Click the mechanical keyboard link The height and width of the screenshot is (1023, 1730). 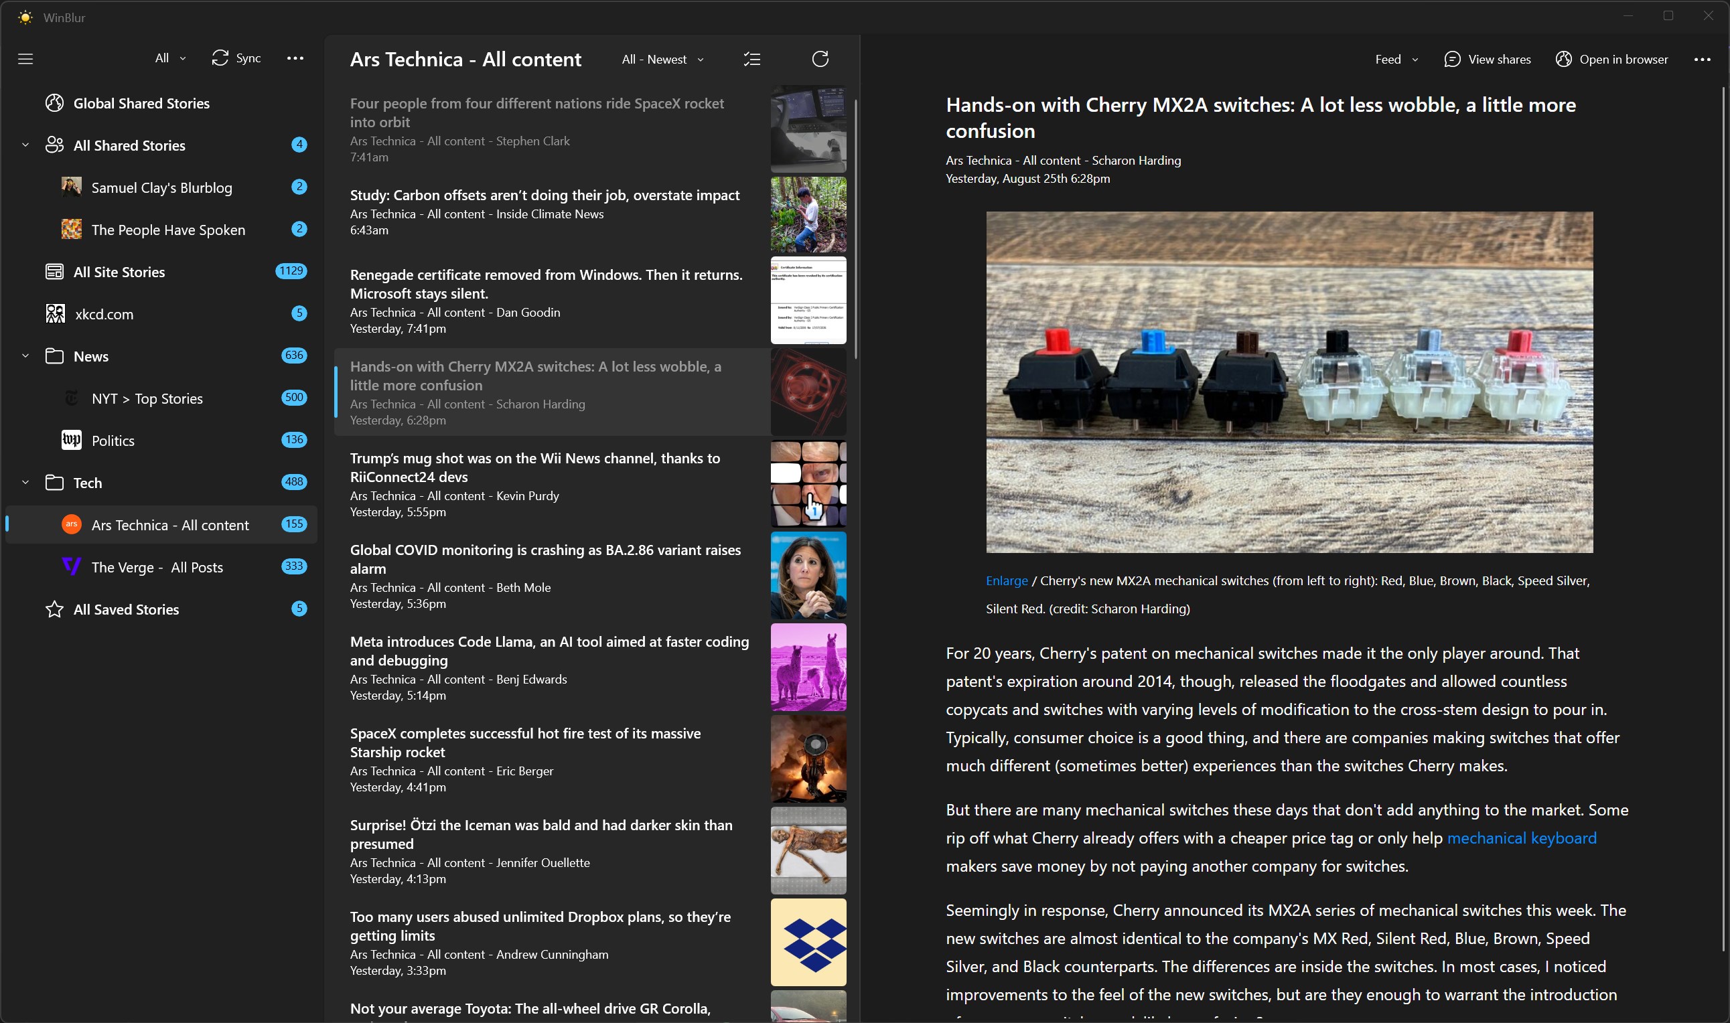(x=1521, y=838)
